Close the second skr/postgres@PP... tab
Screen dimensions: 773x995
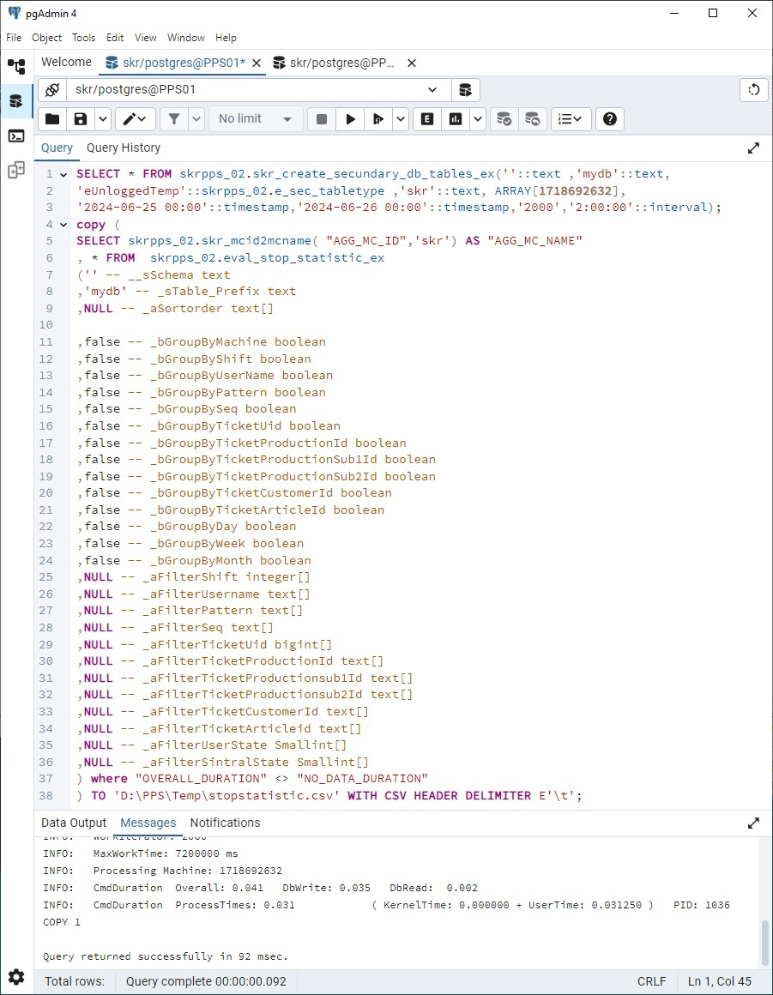pyautogui.click(x=411, y=63)
